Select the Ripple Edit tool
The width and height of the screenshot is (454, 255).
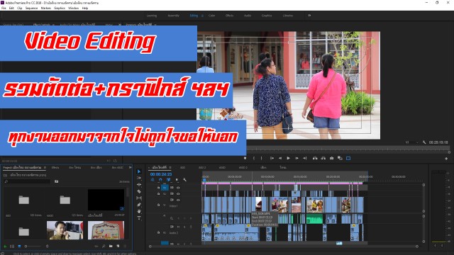(139, 185)
